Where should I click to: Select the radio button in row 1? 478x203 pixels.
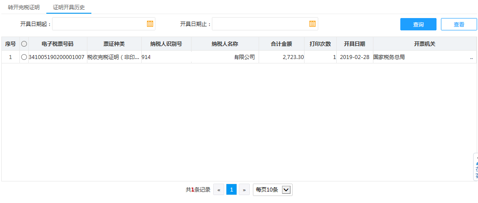pos(24,57)
